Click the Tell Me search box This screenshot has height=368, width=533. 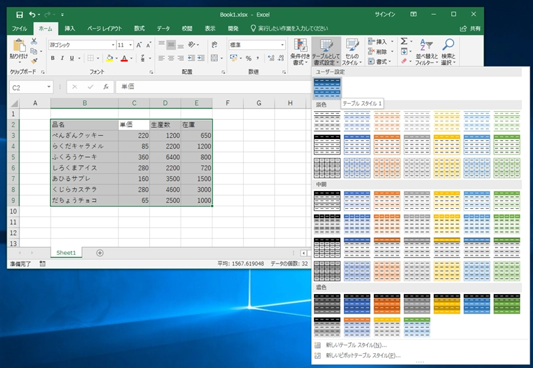tap(289, 29)
